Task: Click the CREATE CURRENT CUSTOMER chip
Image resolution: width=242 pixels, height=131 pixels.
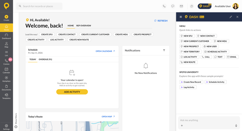Action: click(95, 35)
